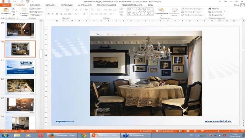Open the change case Aa dropdown

(x=76, y=14)
